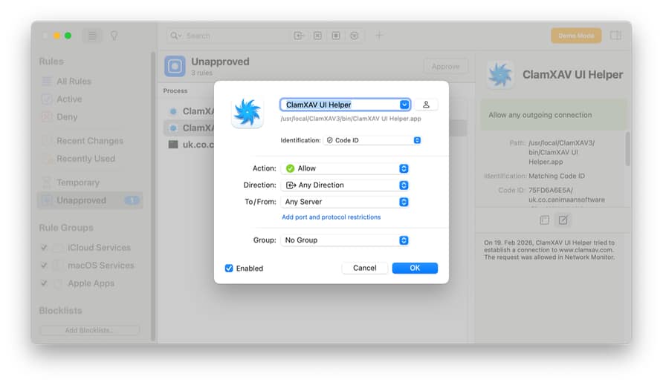Select All Rules in the sidebar
The height and width of the screenshot is (385, 663).
(90, 81)
